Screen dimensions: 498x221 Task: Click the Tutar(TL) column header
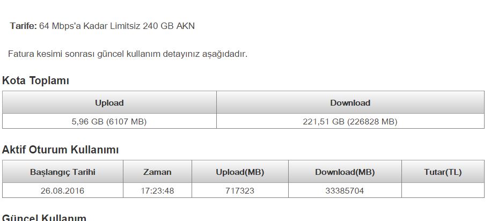coord(442,172)
